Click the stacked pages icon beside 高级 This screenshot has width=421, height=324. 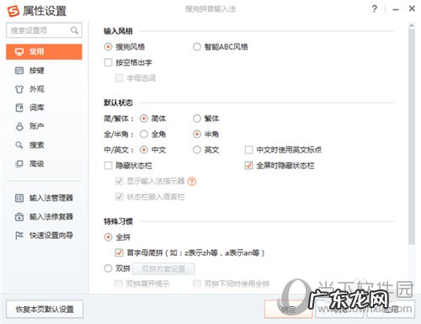click(19, 163)
